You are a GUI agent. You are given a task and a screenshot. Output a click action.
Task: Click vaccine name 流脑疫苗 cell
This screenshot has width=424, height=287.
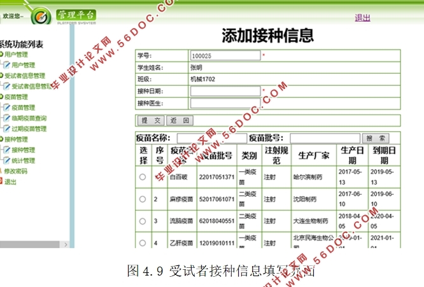tap(181, 221)
